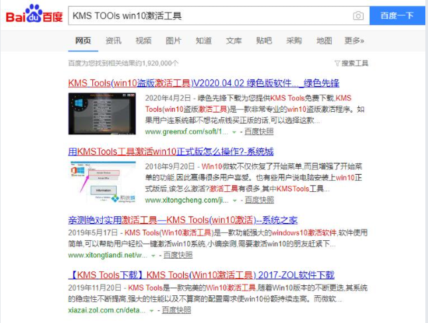The image size is (428, 323).
Task: Open camera image search in search box
Action: (x=358, y=16)
